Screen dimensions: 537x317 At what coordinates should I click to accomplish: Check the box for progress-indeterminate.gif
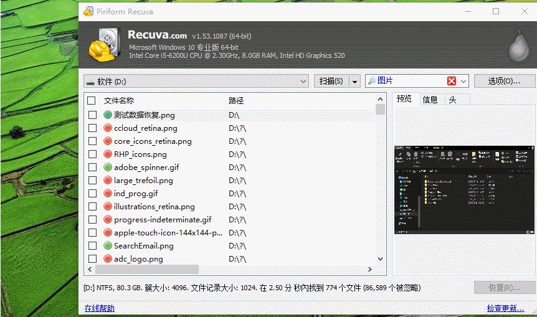(x=92, y=219)
